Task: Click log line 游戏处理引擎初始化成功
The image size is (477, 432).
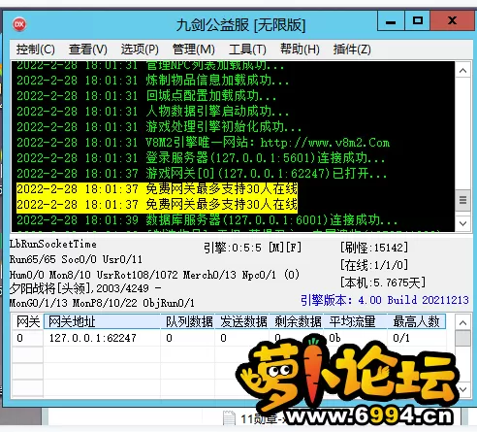Action: point(159,127)
